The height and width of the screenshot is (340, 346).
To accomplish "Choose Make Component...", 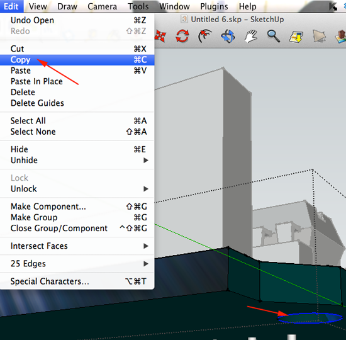I will click(77, 207).
